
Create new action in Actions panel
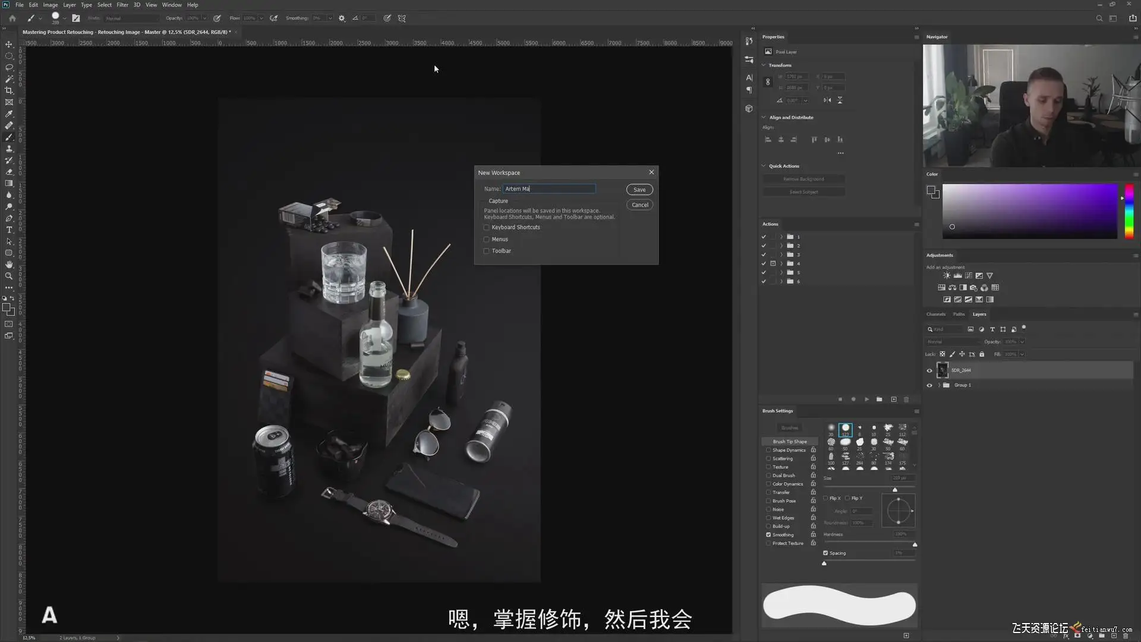click(893, 399)
